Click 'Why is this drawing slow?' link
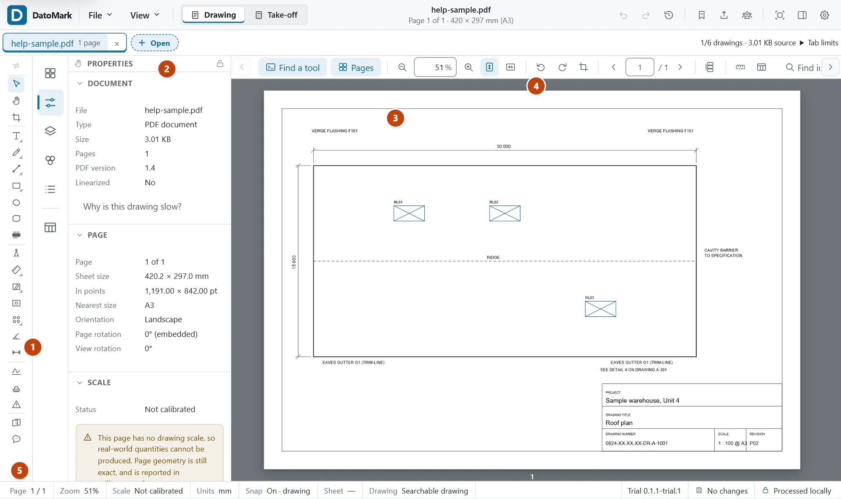 click(132, 206)
